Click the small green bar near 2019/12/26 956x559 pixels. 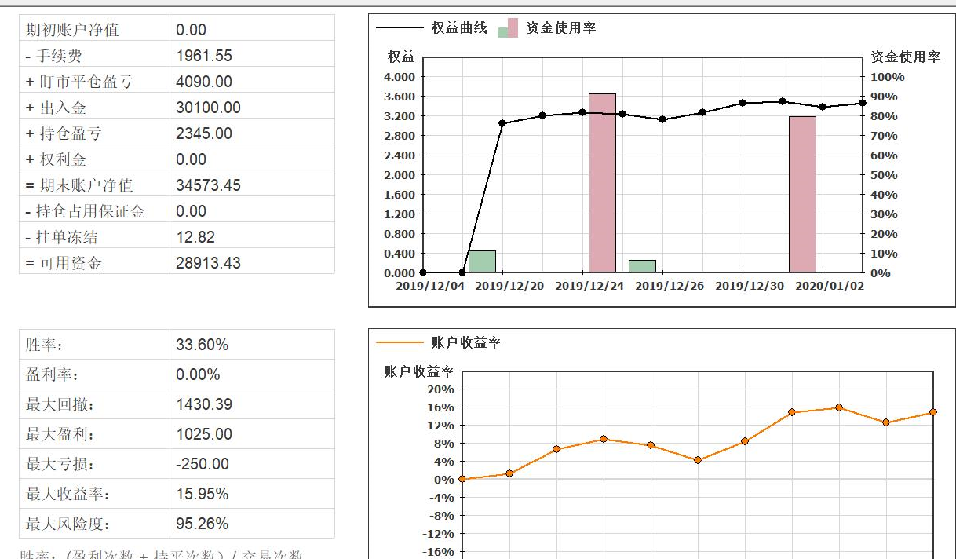[x=642, y=266]
